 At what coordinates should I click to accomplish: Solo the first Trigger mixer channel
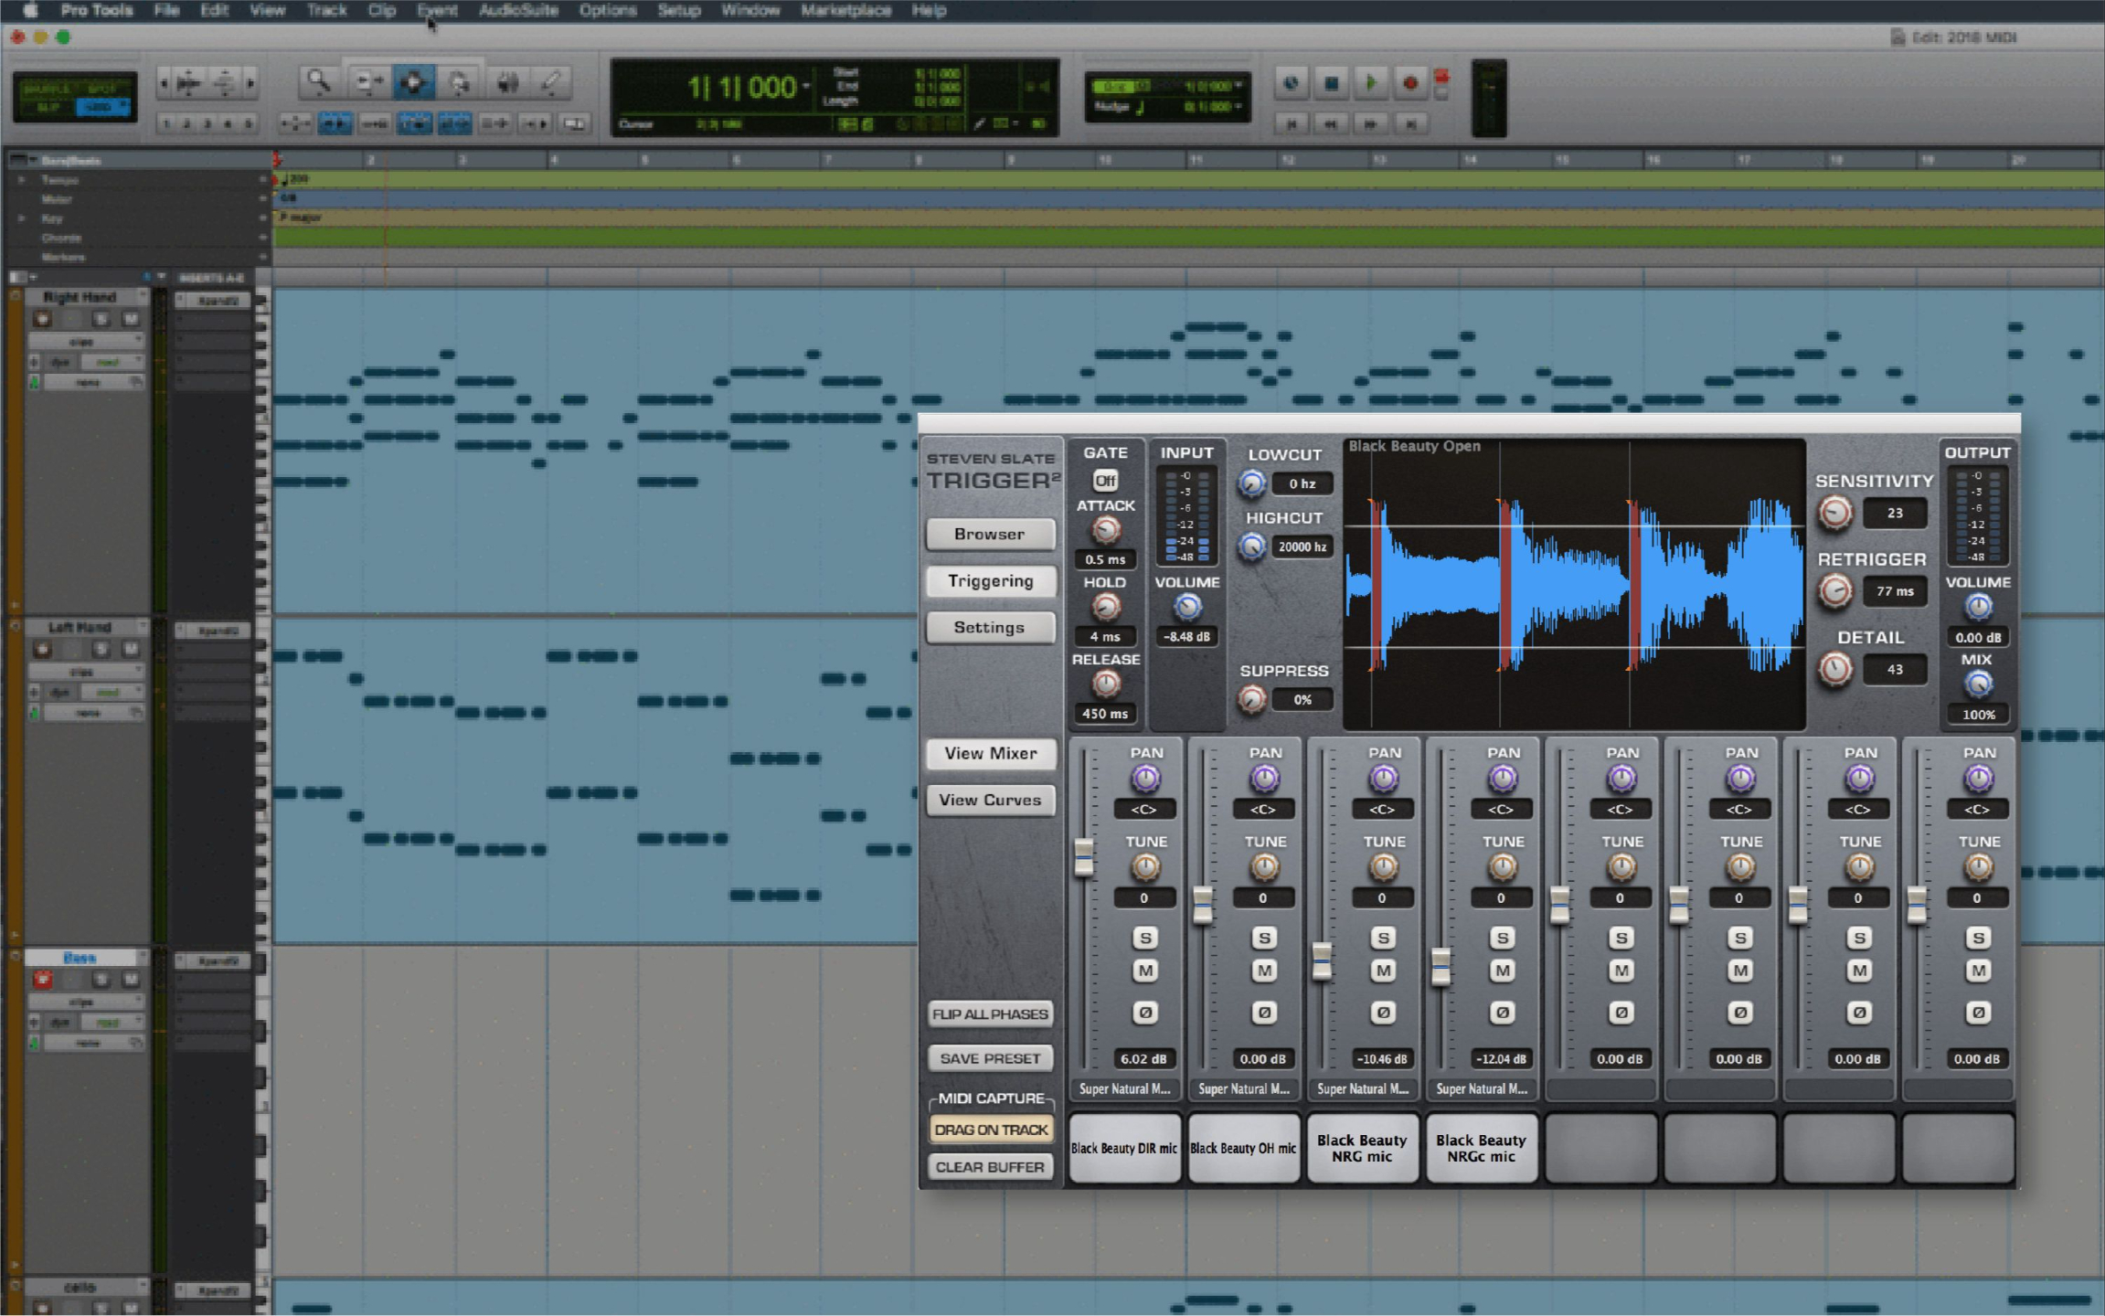click(x=1144, y=938)
